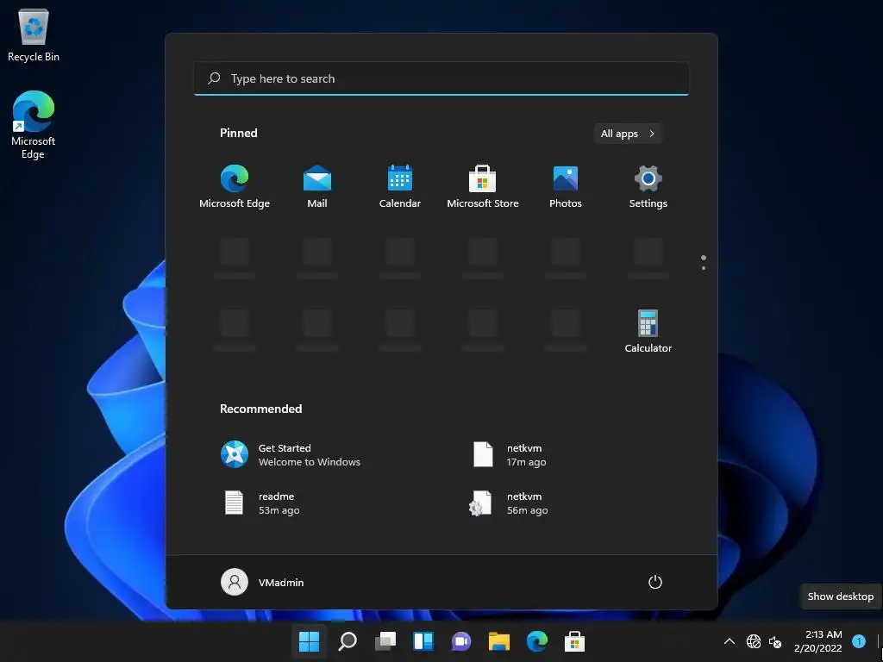Show hidden system tray icons

(730, 641)
